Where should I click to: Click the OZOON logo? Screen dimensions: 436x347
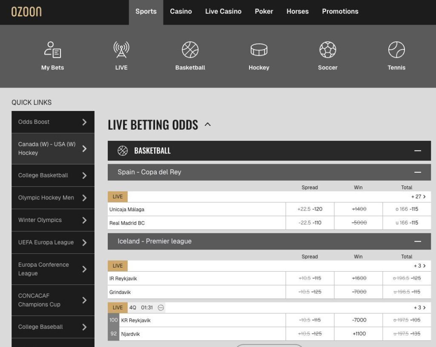point(27,11)
